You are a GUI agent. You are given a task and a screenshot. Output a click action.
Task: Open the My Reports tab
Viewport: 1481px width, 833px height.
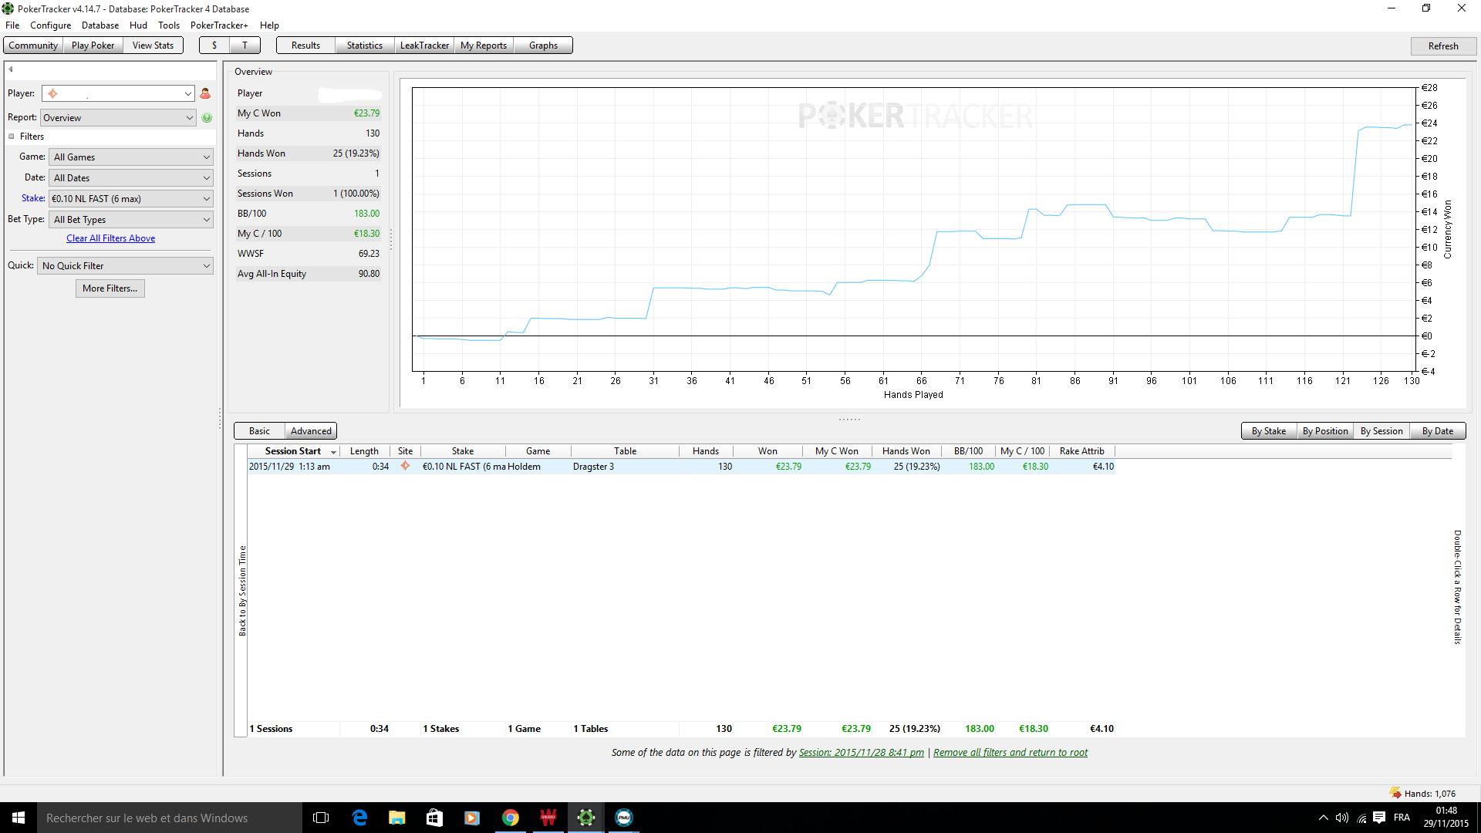pos(484,46)
